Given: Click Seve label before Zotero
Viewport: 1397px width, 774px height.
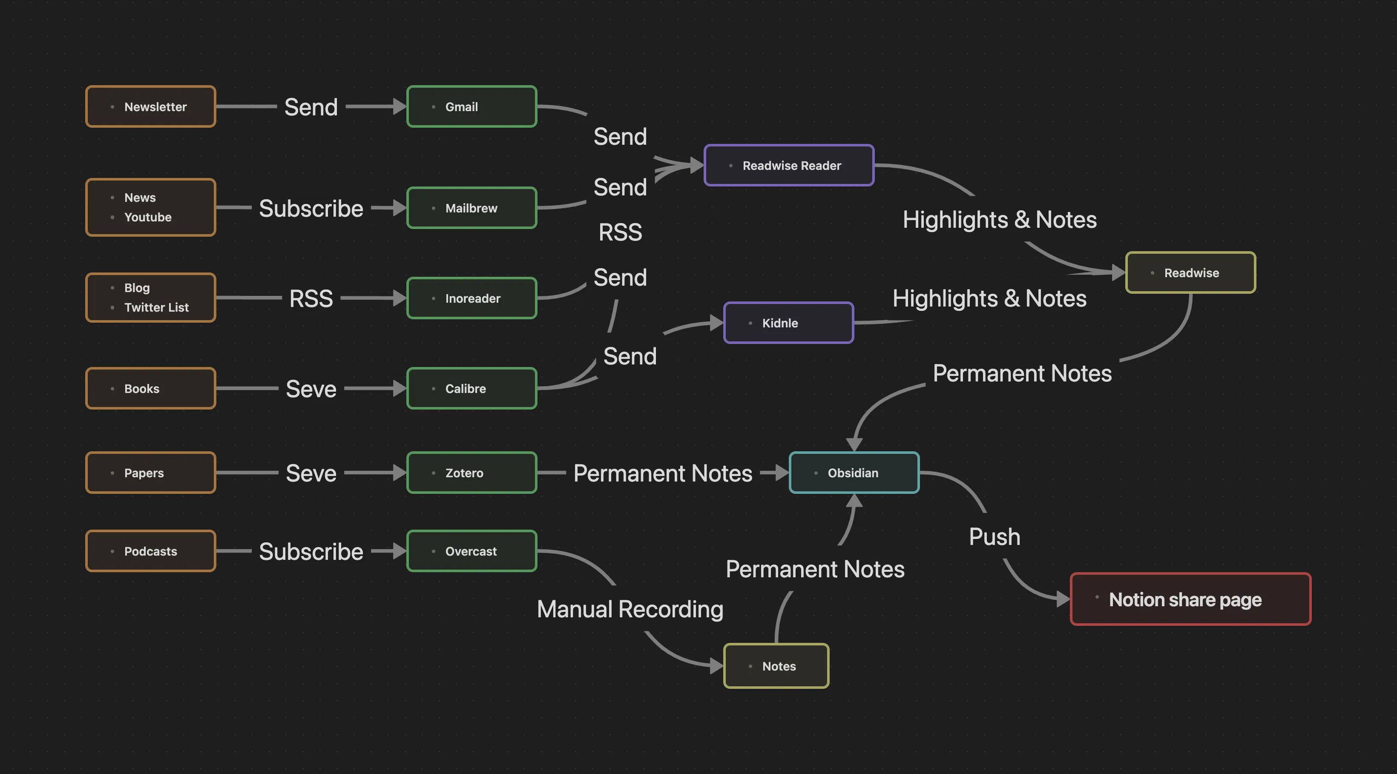Looking at the screenshot, I should (311, 473).
